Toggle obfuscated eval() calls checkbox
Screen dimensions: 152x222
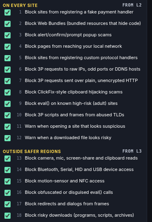7,193
